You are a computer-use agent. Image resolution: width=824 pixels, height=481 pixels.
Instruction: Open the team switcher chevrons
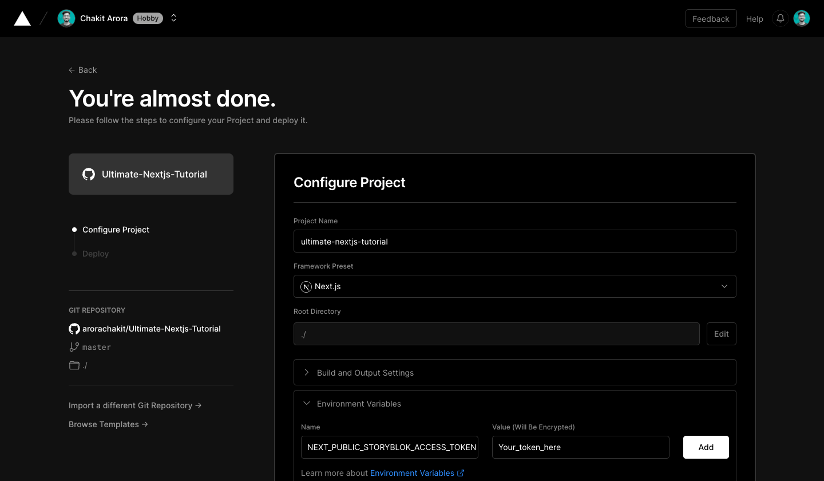pyautogui.click(x=173, y=18)
